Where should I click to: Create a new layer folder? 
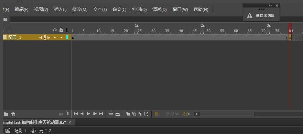pos(6,114)
